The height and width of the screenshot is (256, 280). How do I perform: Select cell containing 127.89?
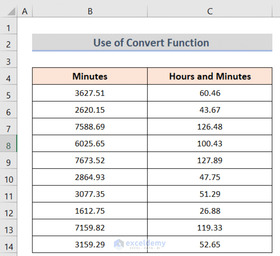point(210,160)
